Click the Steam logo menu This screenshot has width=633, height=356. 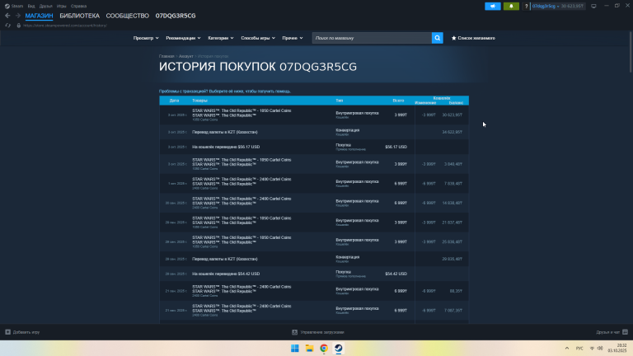[14, 6]
